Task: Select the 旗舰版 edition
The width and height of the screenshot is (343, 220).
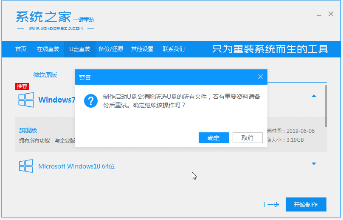Action: (x=28, y=130)
